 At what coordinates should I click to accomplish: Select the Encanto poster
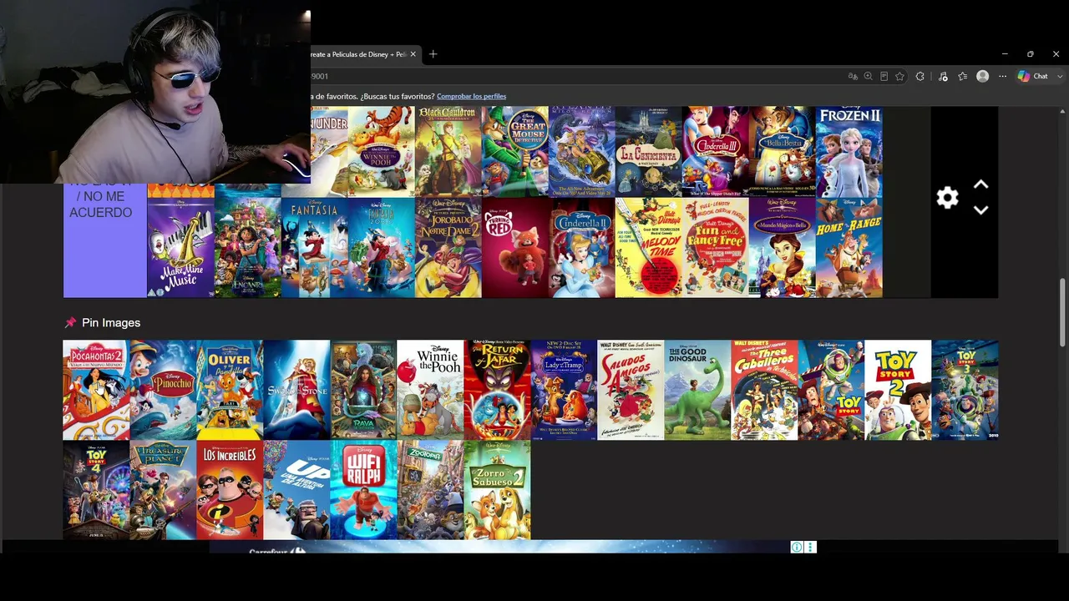click(x=247, y=247)
